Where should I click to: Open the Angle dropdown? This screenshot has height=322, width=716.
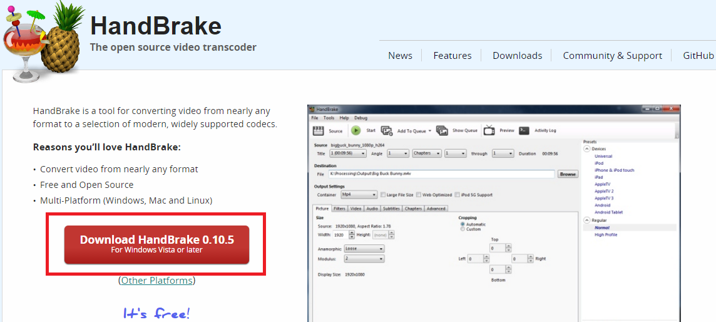pyautogui.click(x=397, y=153)
